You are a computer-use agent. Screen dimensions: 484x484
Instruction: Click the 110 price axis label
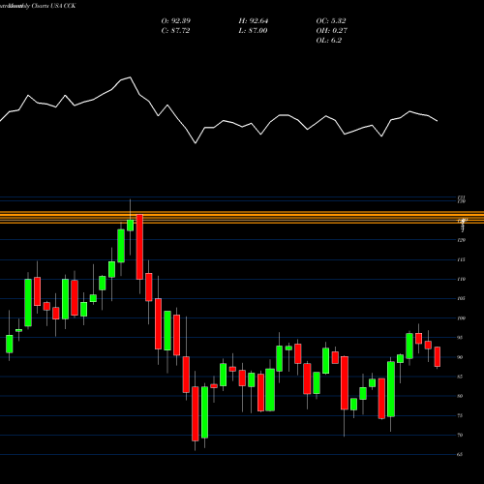(x=462, y=279)
